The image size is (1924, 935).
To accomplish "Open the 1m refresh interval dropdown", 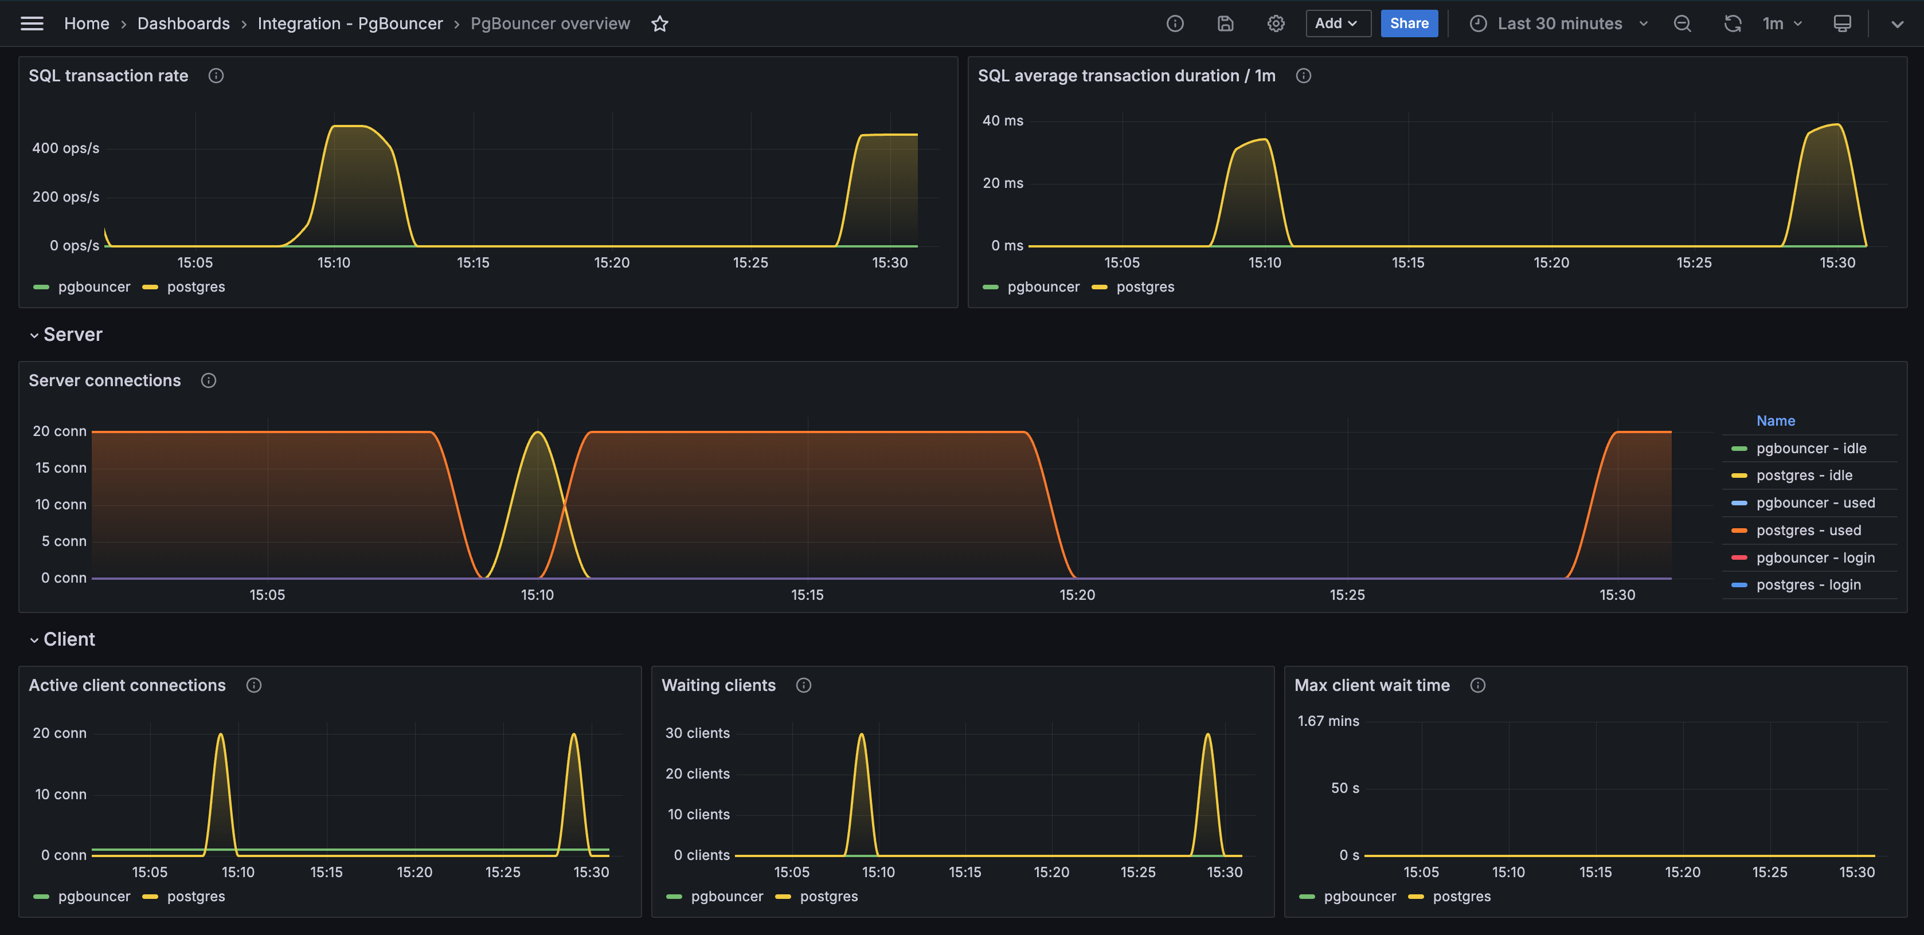I will [1782, 24].
